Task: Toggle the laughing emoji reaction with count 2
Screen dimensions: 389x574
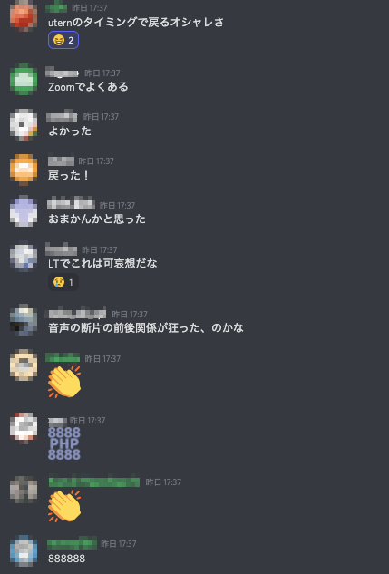Action: click(63, 40)
